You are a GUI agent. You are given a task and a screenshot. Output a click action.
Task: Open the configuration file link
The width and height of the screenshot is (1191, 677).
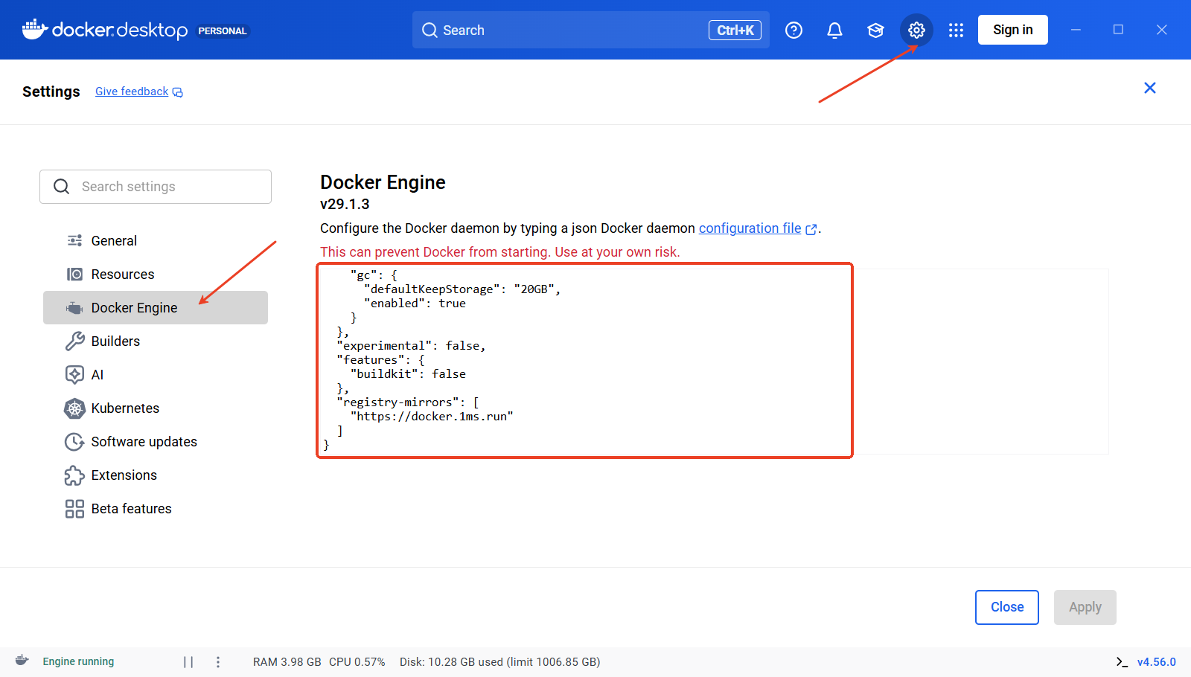click(x=750, y=228)
